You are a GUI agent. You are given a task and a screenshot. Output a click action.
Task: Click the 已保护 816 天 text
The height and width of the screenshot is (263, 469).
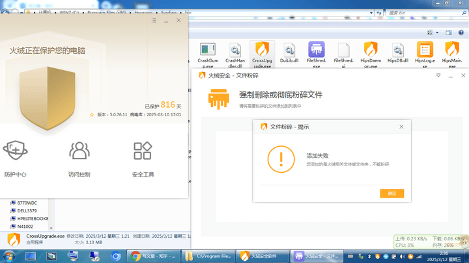tap(163, 105)
